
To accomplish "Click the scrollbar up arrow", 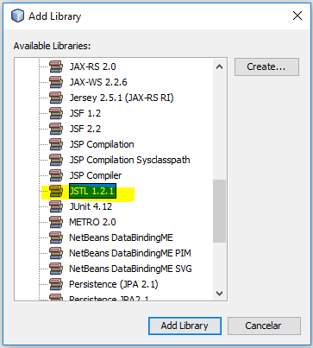I will coord(219,66).
